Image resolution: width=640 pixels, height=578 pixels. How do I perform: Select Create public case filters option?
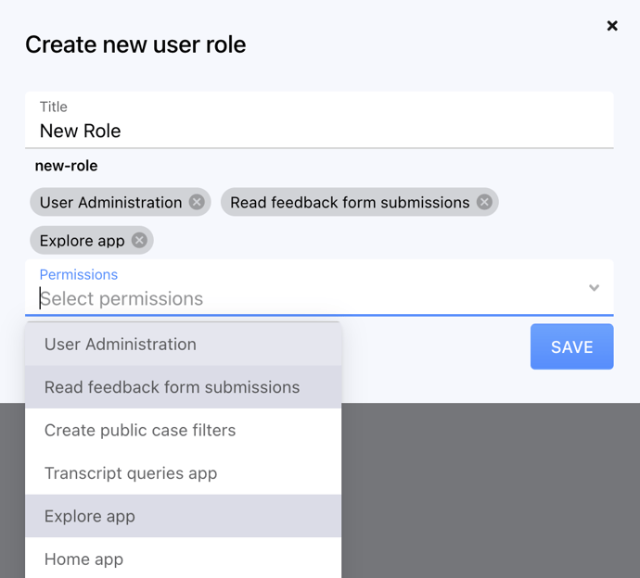coord(184,430)
